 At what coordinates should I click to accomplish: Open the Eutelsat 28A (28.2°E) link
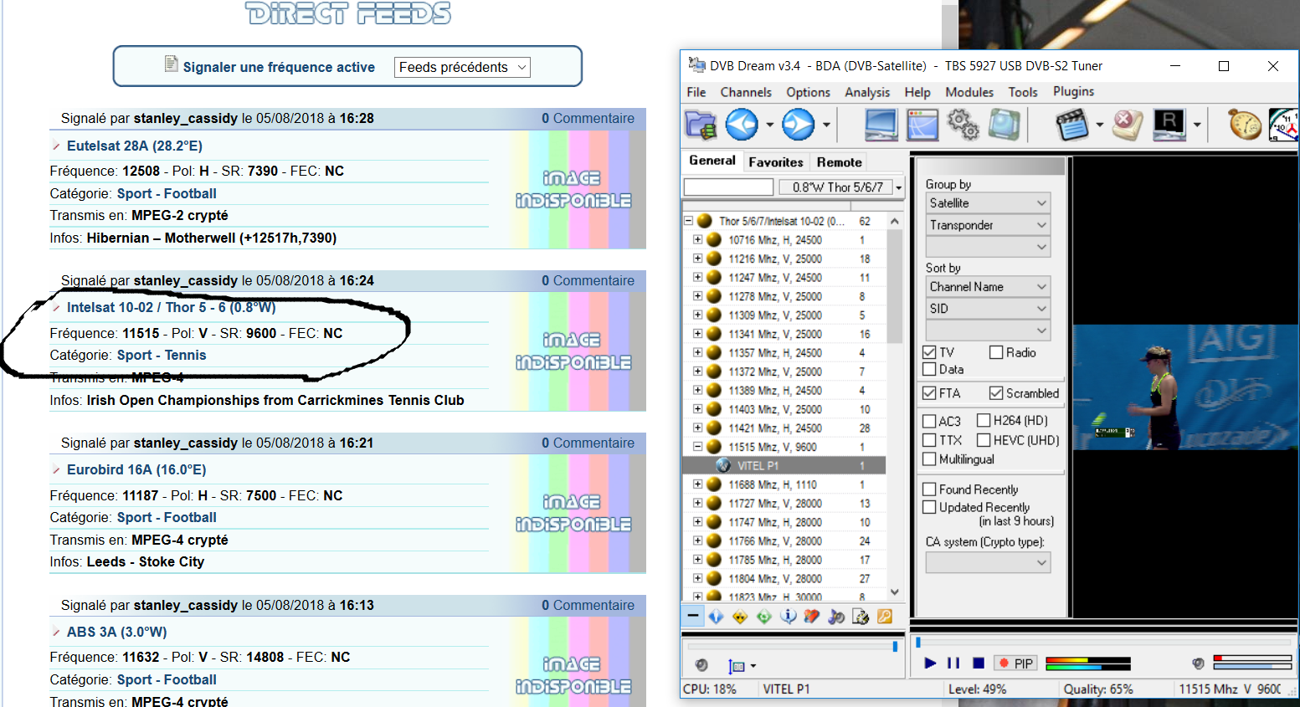click(x=135, y=146)
